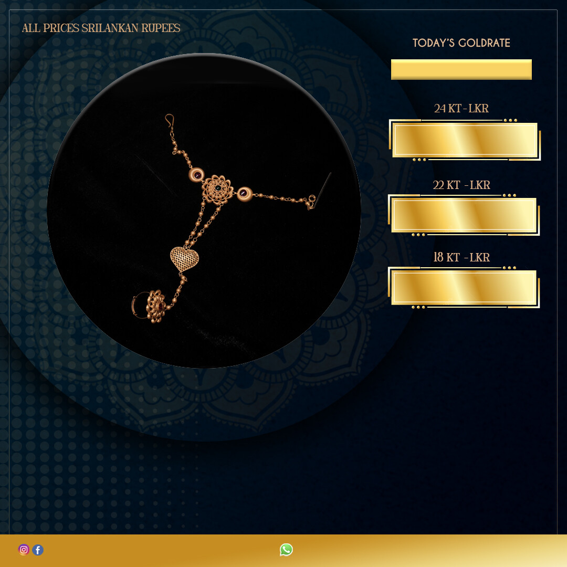Click the heart pendant on the chain
This screenshot has height=567, width=567.
[184, 258]
